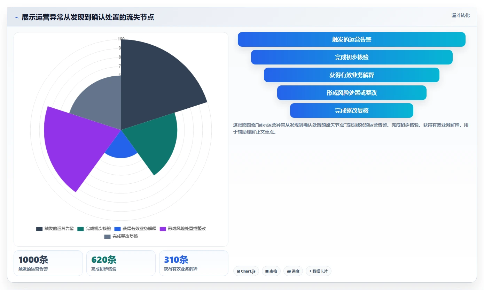
Task: Click the 表格 tag chip
Action: coord(271,271)
